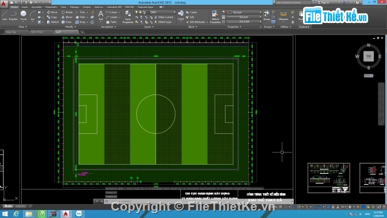Pick the Match Properties tool

point(215,17)
